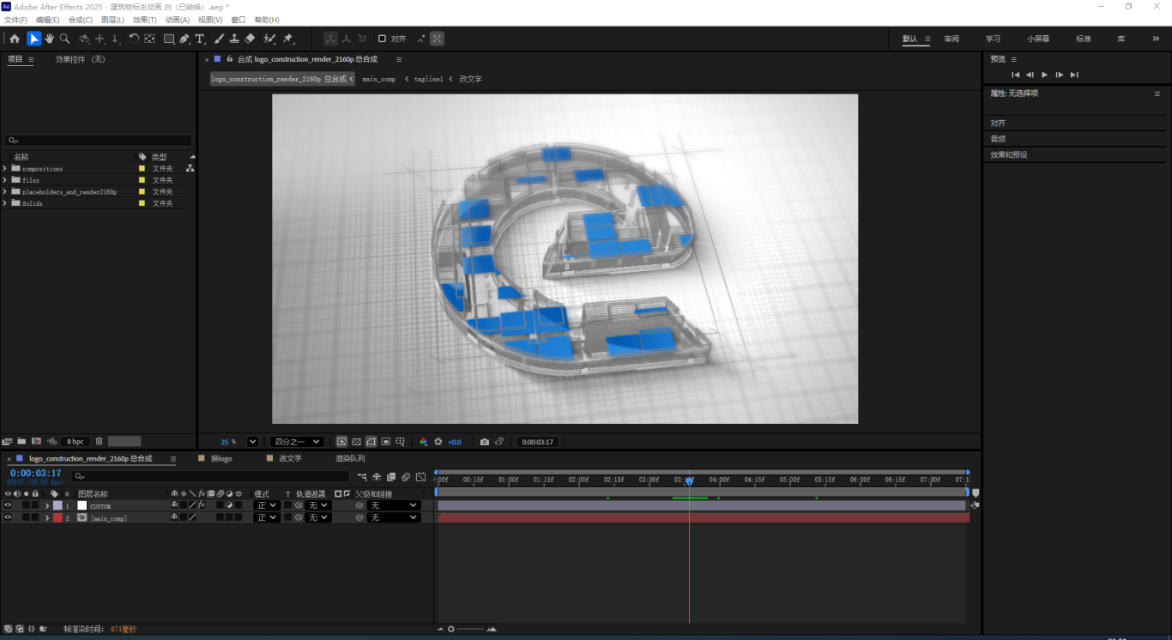The width and height of the screenshot is (1172, 640).
Task: Switch to the 学习 workspace
Action: pos(993,39)
